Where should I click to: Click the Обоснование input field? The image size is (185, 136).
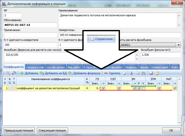point(30,25)
